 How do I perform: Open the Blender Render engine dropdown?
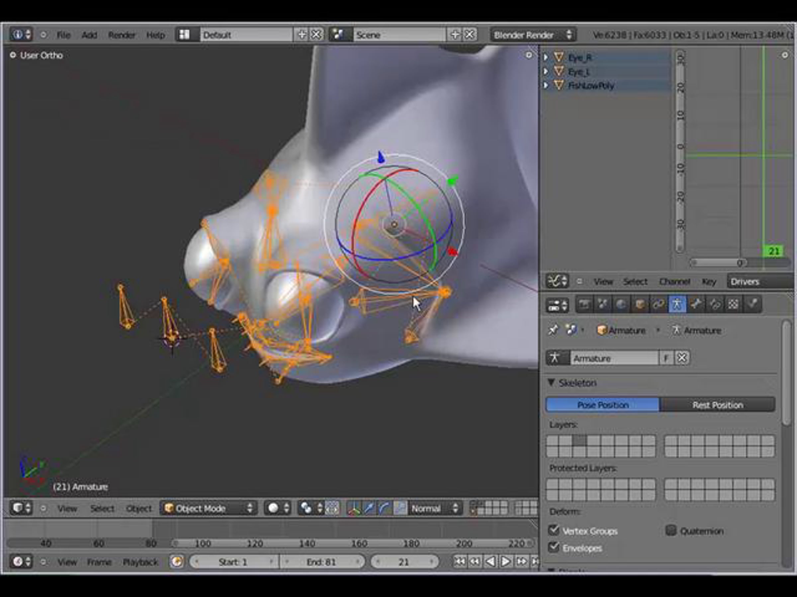[x=533, y=35]
